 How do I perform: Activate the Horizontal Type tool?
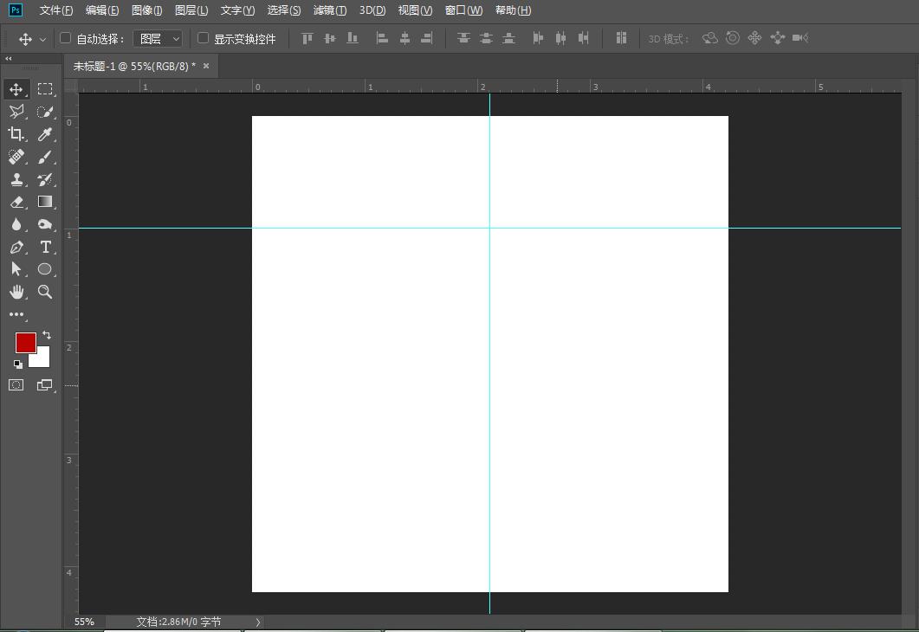45,247
